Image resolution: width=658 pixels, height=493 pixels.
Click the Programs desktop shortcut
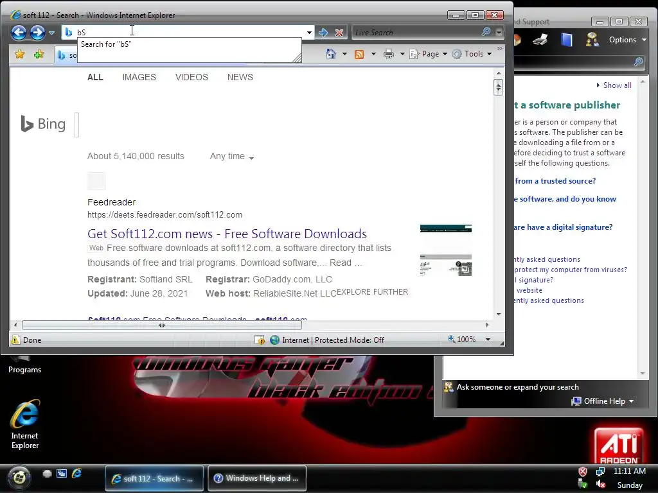(25, 365)
